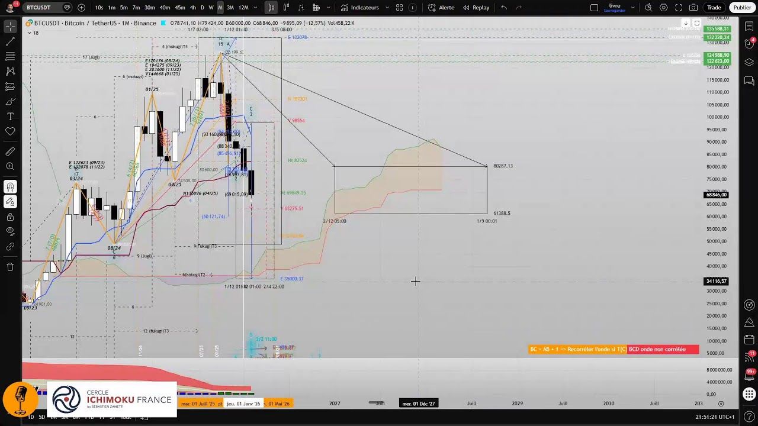The width and height of the screenshot is (758, 426).
Task: Open the Indicateurs panel
Action: point(360,8)
